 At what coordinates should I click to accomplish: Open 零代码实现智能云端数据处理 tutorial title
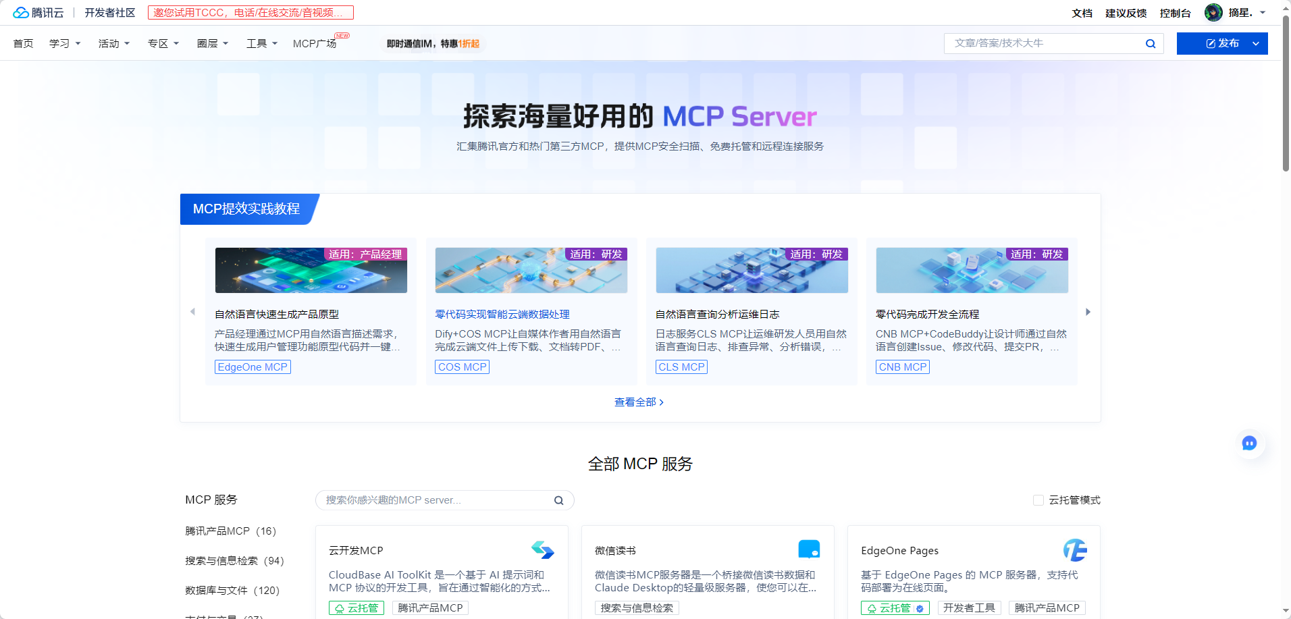pyautogui.click(x=502, y=315)
